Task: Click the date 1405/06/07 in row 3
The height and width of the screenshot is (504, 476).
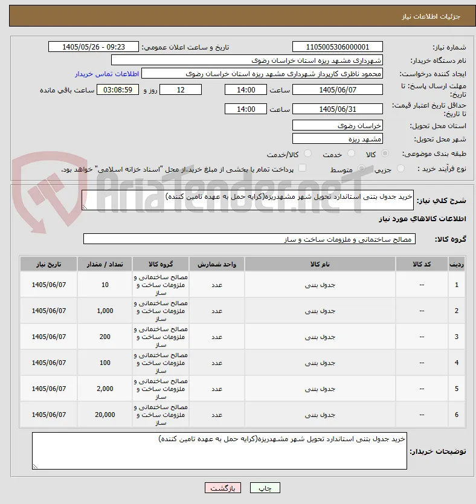Action: [49, 337]
